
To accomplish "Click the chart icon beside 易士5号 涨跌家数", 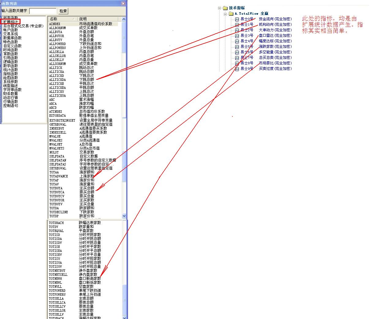I will click(237, 47).
